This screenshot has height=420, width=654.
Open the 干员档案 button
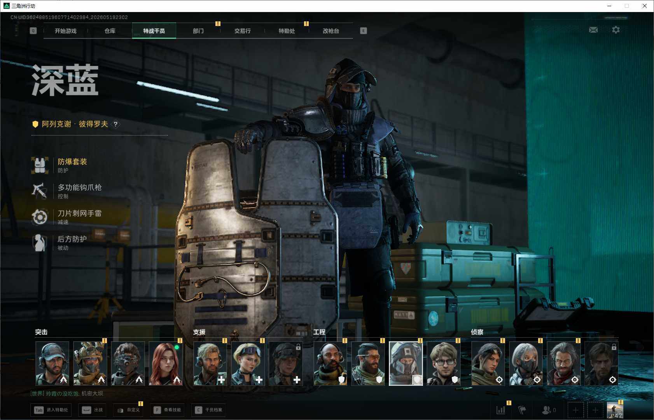click(x=208, y=410)
